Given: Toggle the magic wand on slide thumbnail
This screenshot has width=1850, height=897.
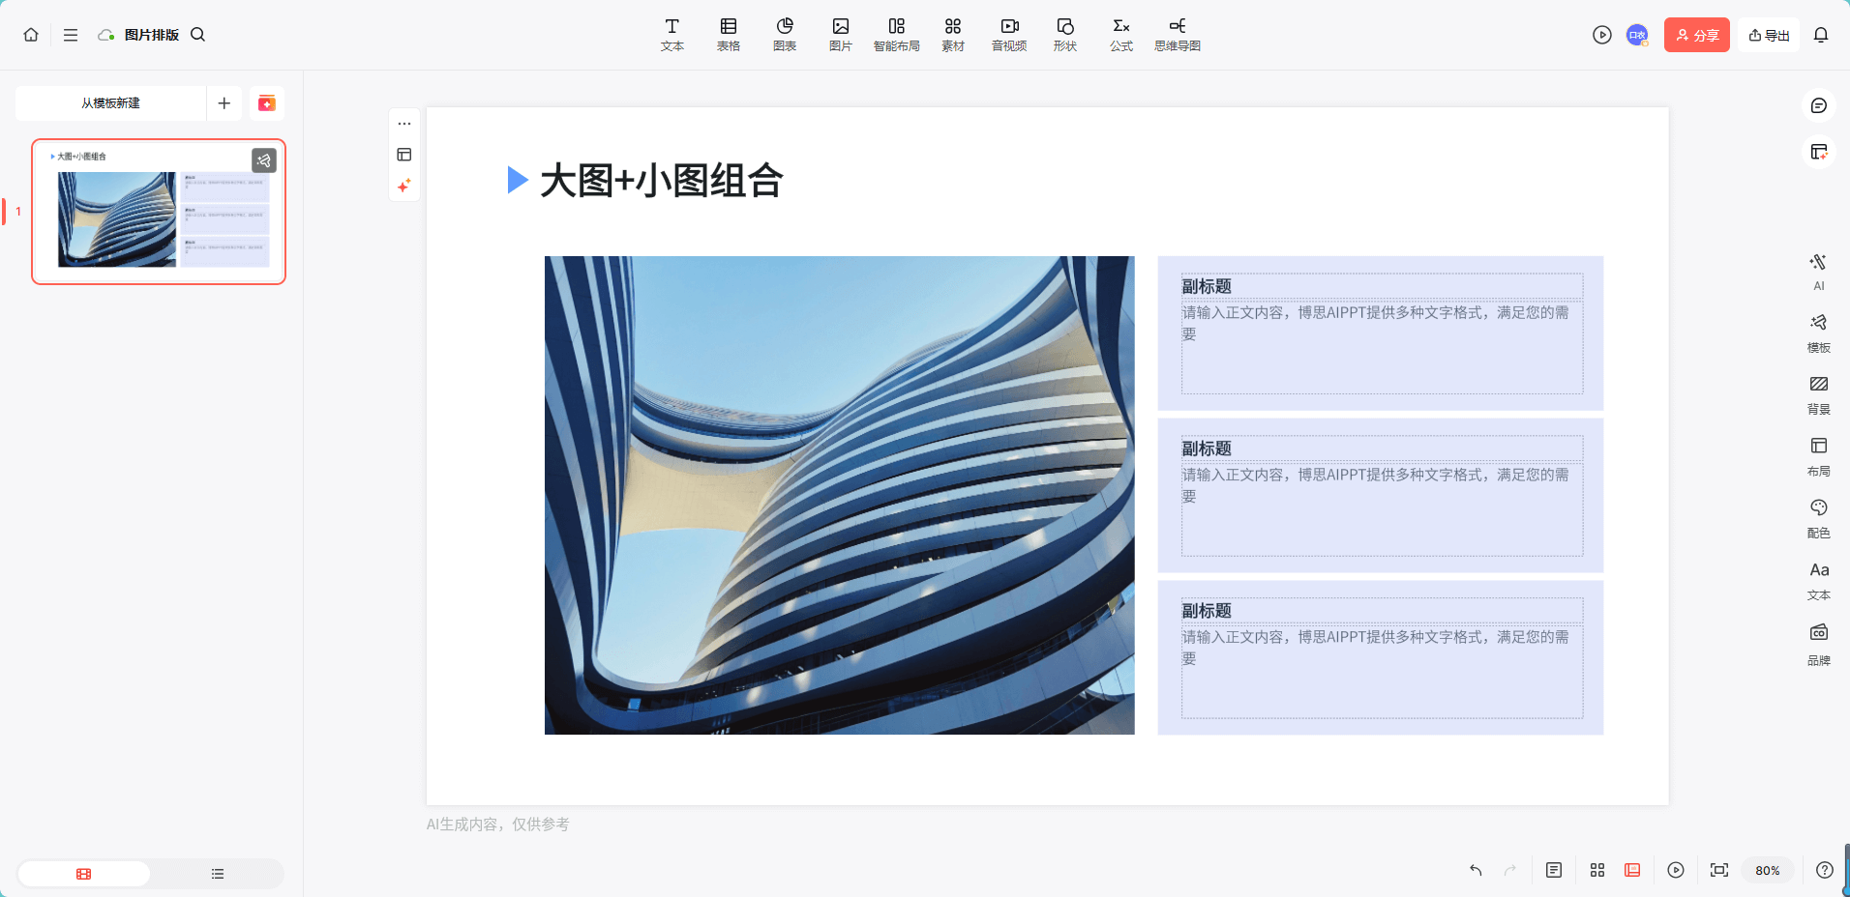Looking at the screenshot, I should tap(264, 160).
